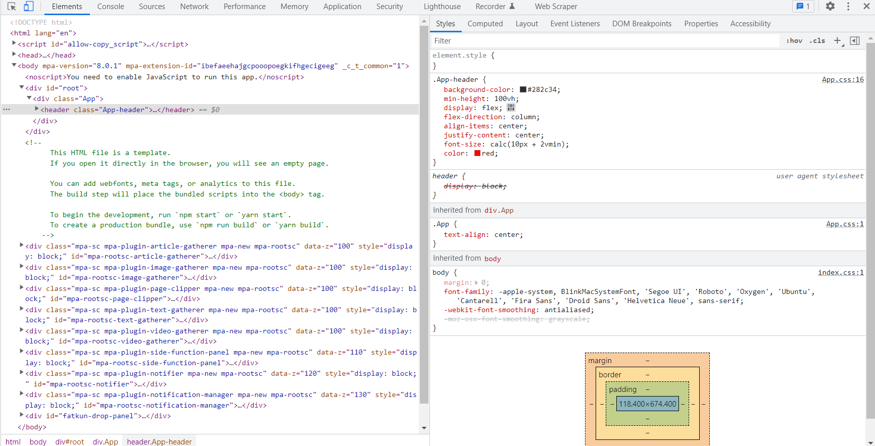The width and height of the screenshot is (875, 446).
Task: Expand the mpa-plugin-notifier div
Action: [x=22, y=373]
